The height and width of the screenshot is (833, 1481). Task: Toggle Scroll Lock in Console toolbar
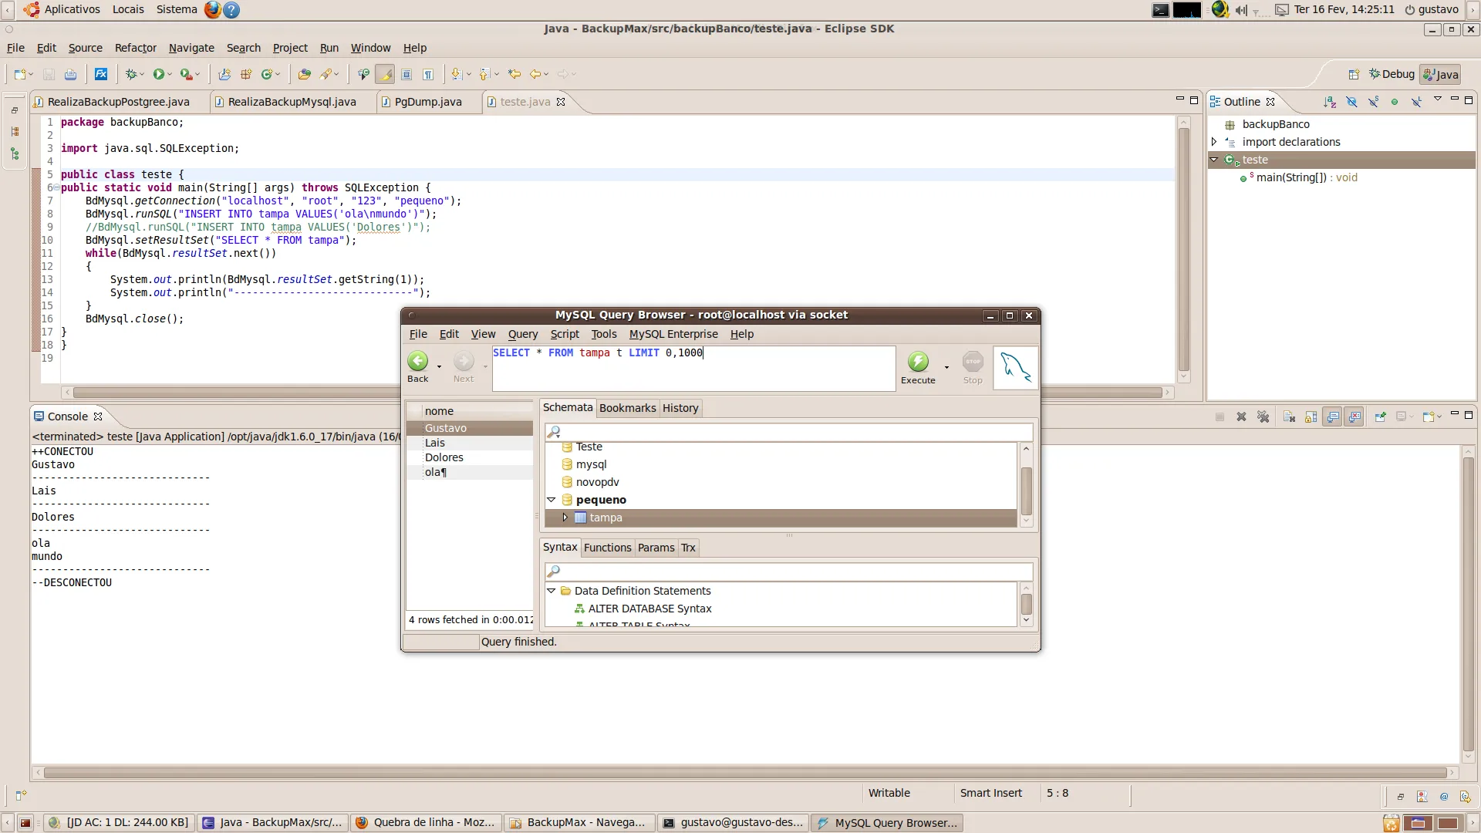1311,416
